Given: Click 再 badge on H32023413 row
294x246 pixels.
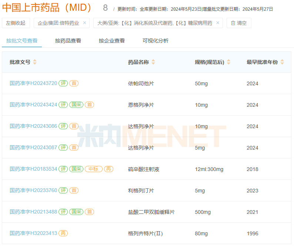Looking at the screenshot, I should click(63, 233).
